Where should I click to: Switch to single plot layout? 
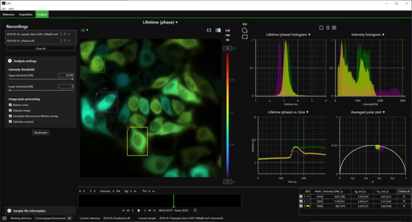[x=321, y=28]
